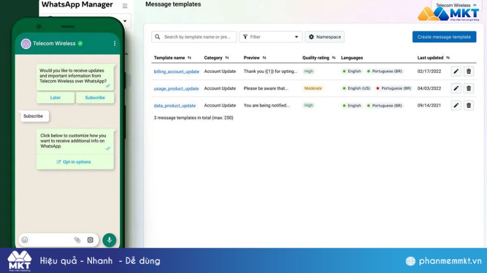The width and height of the screenshot is (487, 273).
Task: Delete the billing_account_update template
Action: click(469, 71)
